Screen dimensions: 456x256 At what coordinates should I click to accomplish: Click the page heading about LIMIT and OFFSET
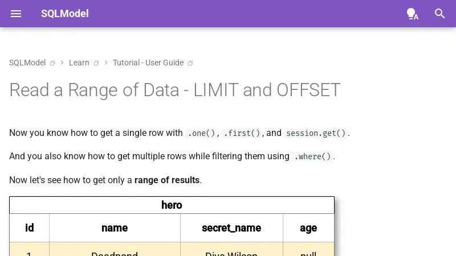[175, 90]
